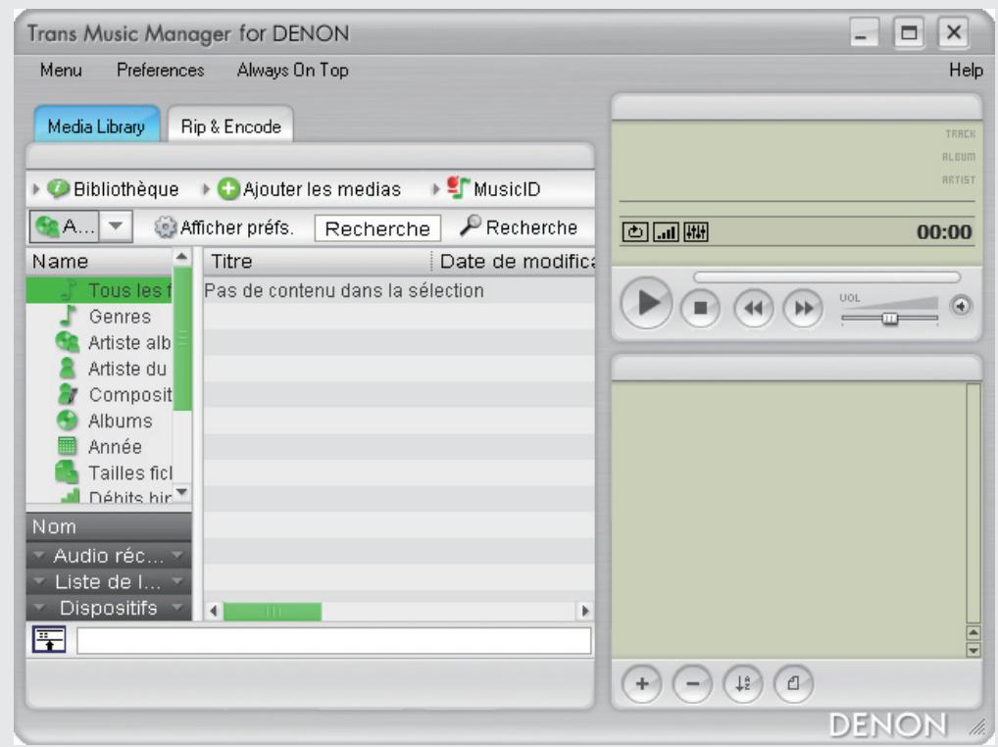Switch to the Rip & Encode tab
The image size is (998, 747).
(230, 126)
